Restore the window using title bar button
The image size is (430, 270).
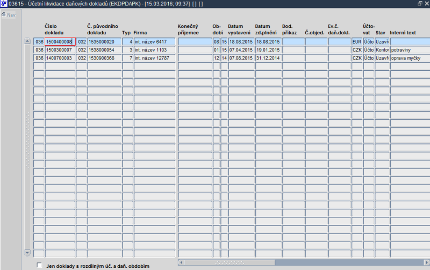pyautogui.click(x=420, y=4)
